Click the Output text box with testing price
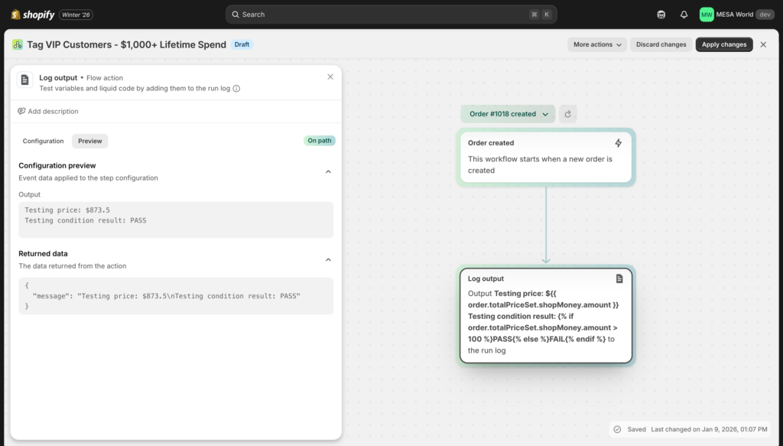This screenshot has width=783, height=446. 176,220
